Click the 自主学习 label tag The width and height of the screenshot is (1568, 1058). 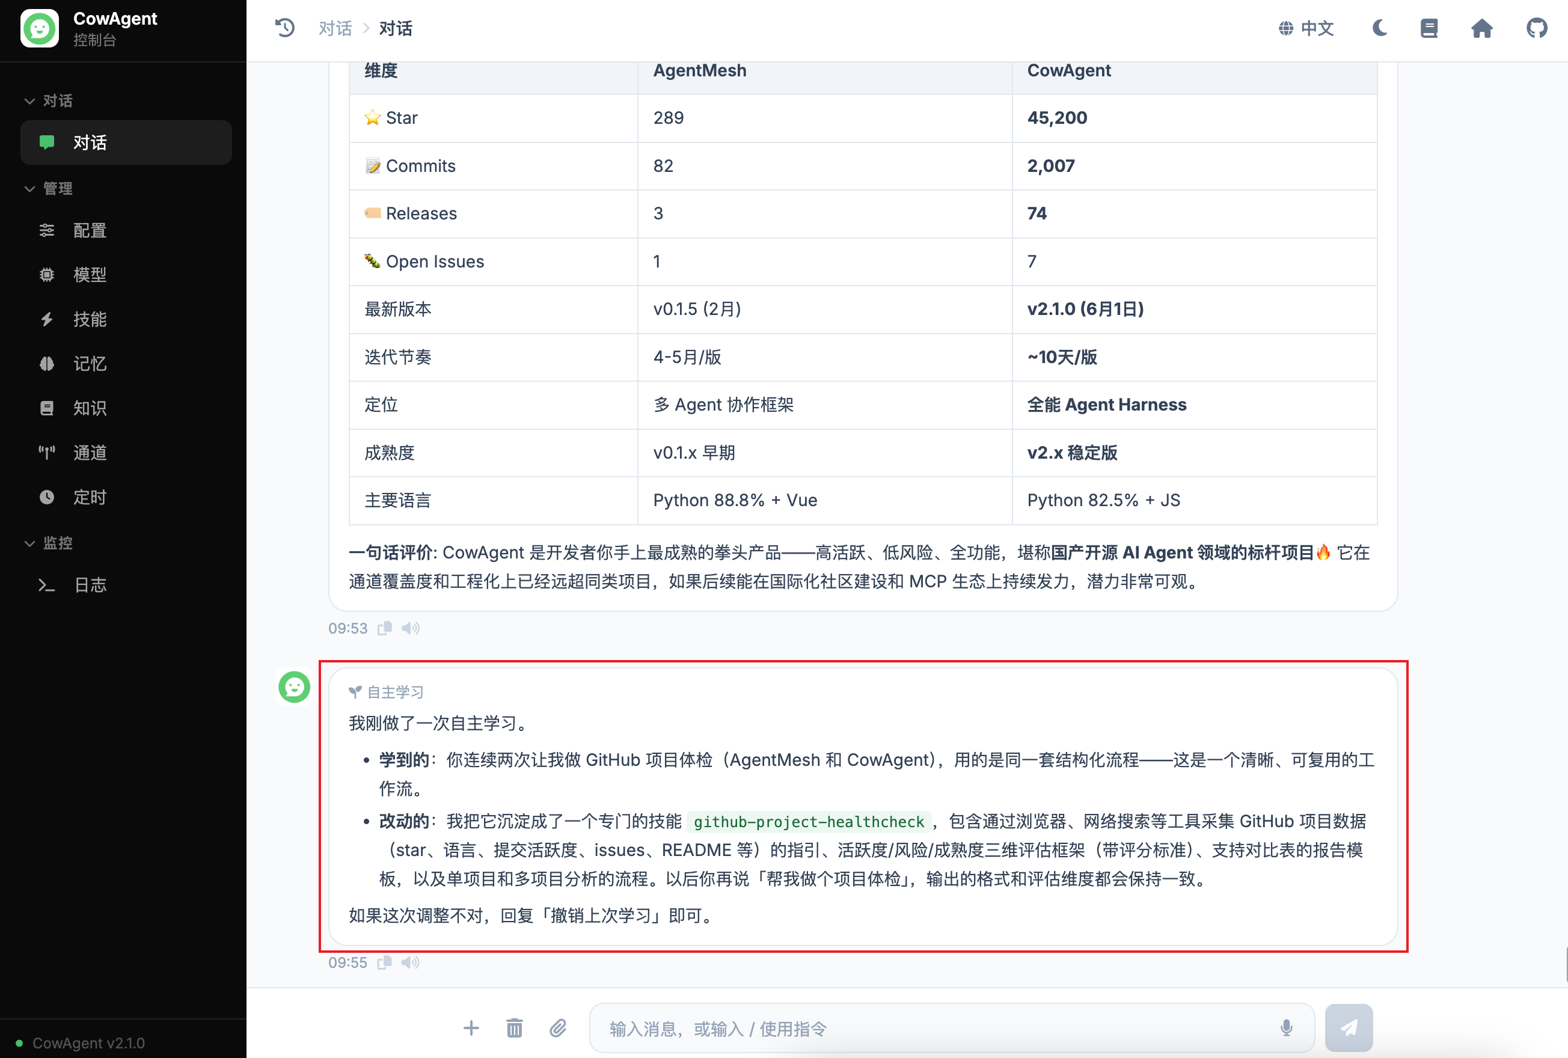tap(387, 692)
